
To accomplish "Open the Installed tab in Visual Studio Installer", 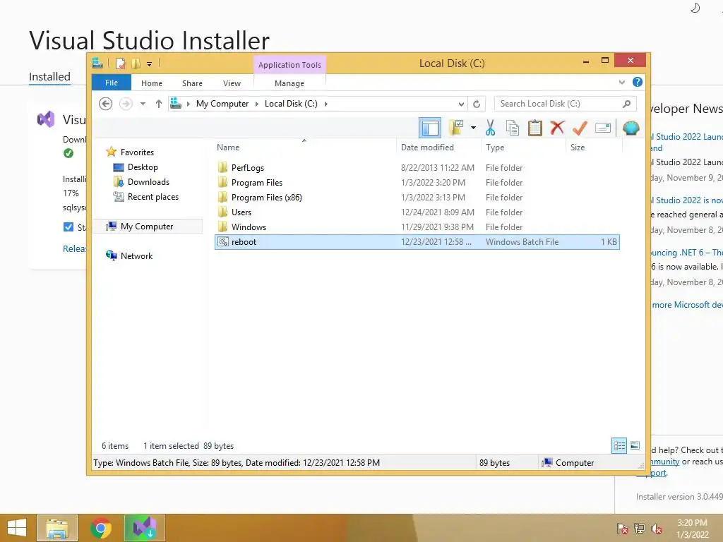I will click(x=50, y=76).
